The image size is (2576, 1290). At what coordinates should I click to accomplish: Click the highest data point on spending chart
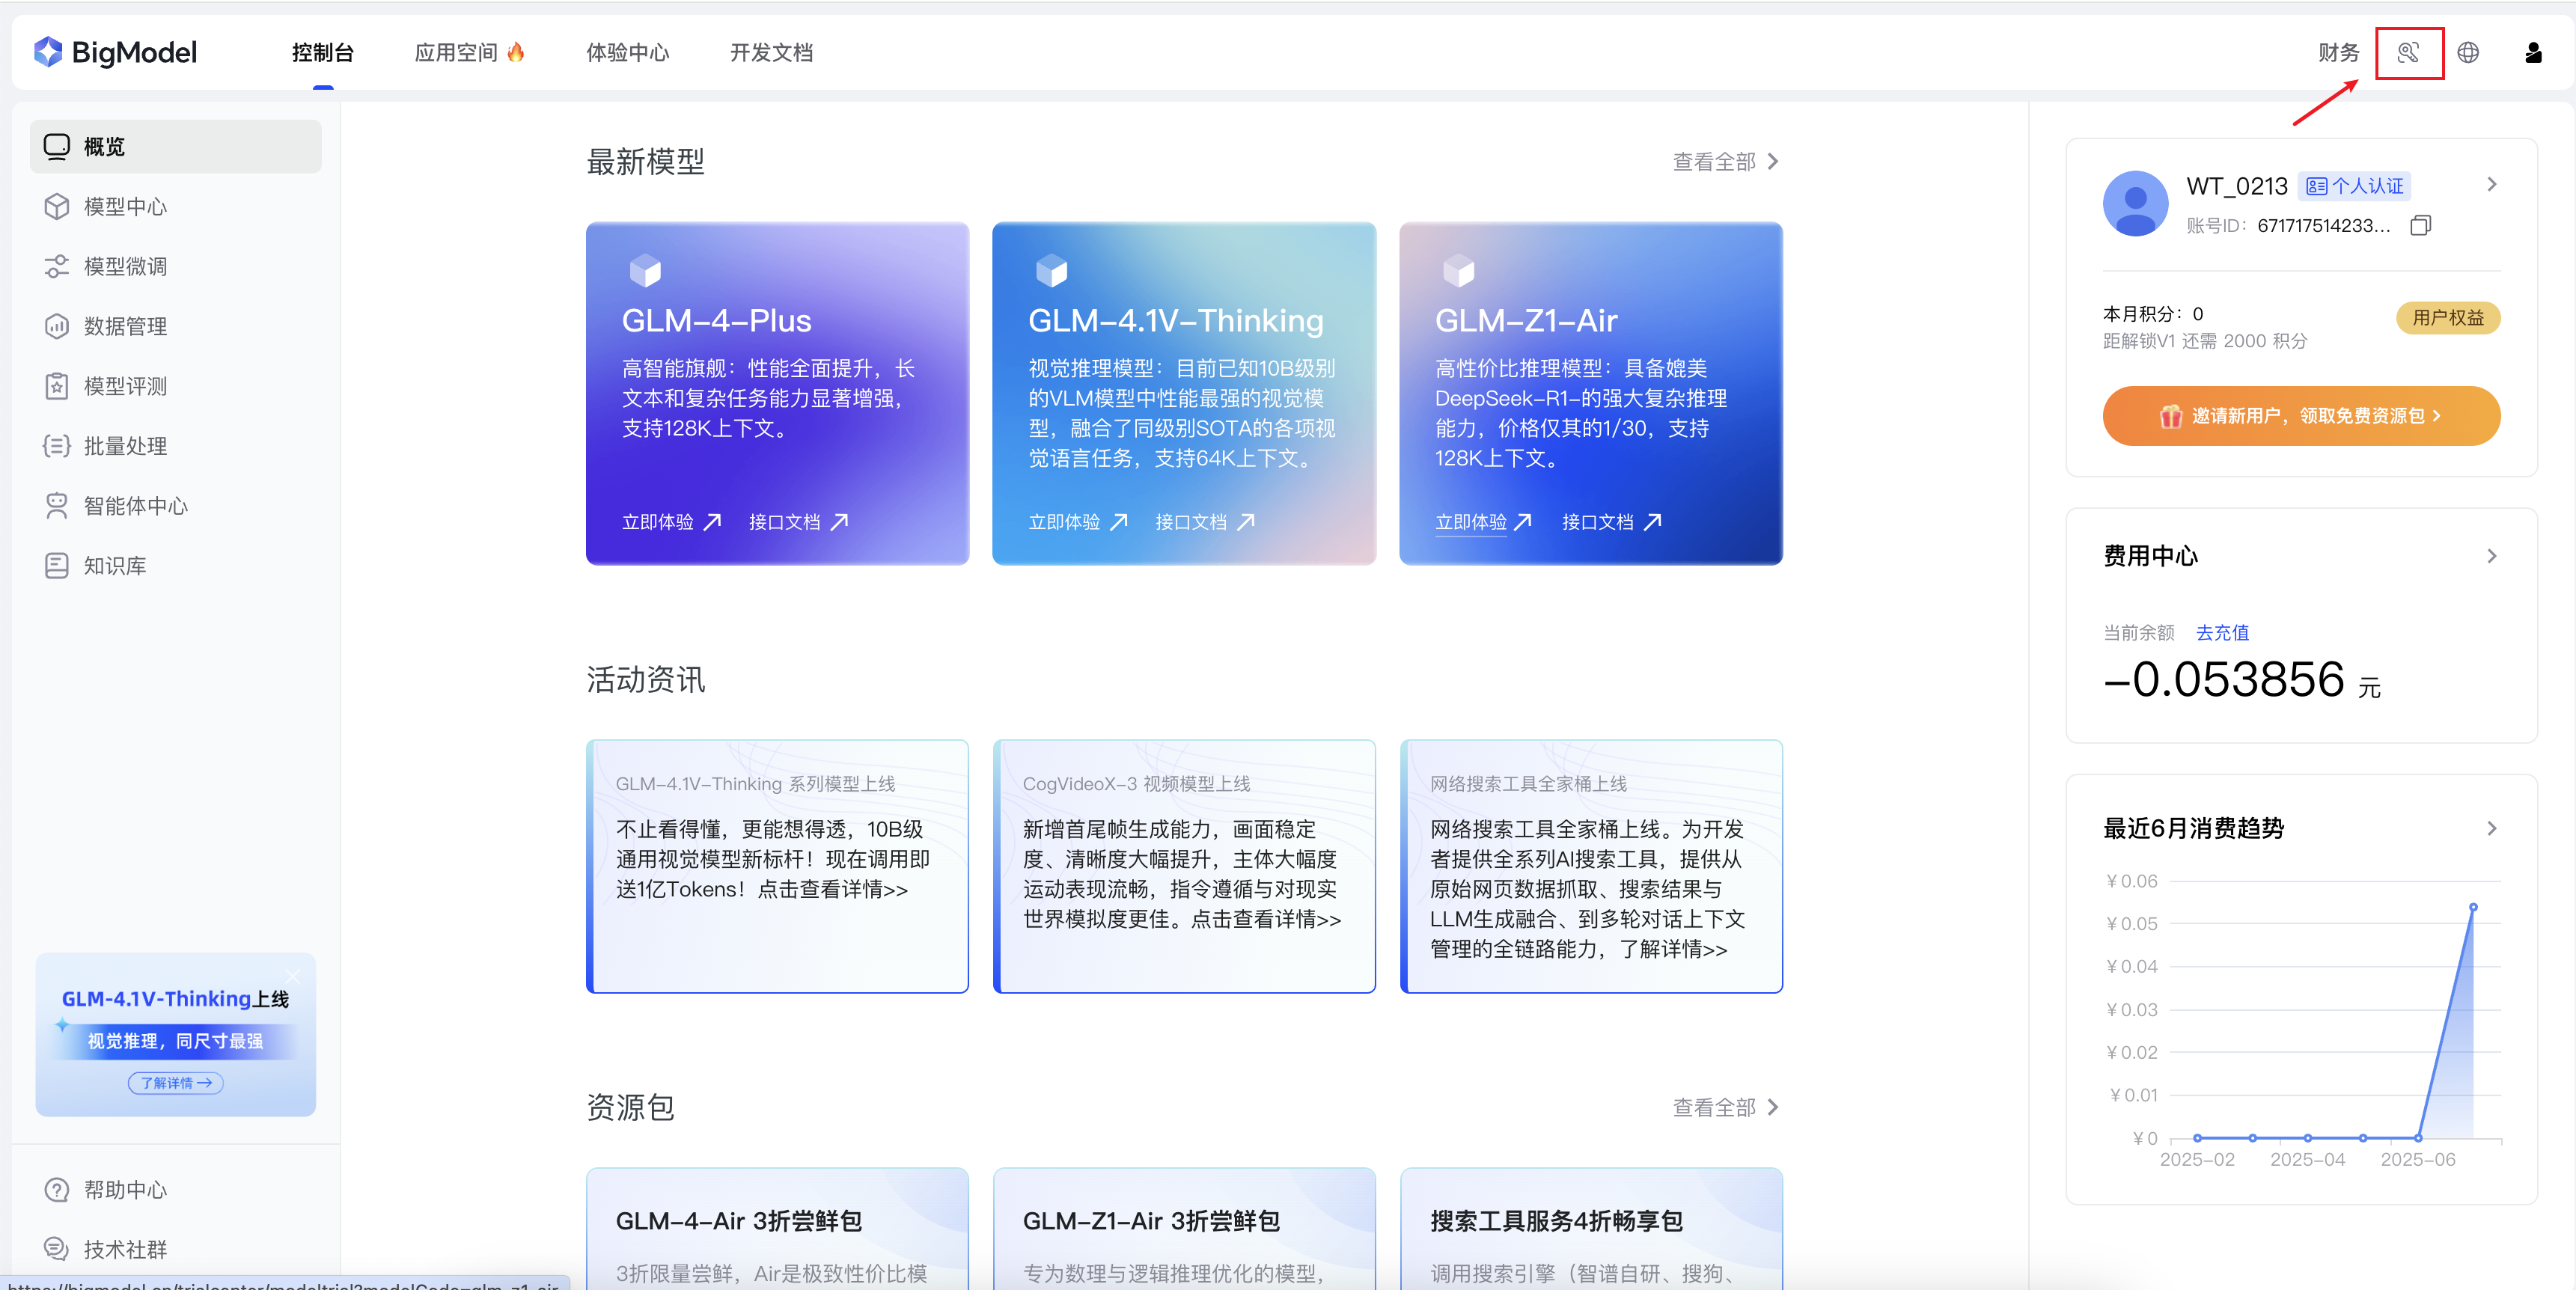tap(2473, 907)
